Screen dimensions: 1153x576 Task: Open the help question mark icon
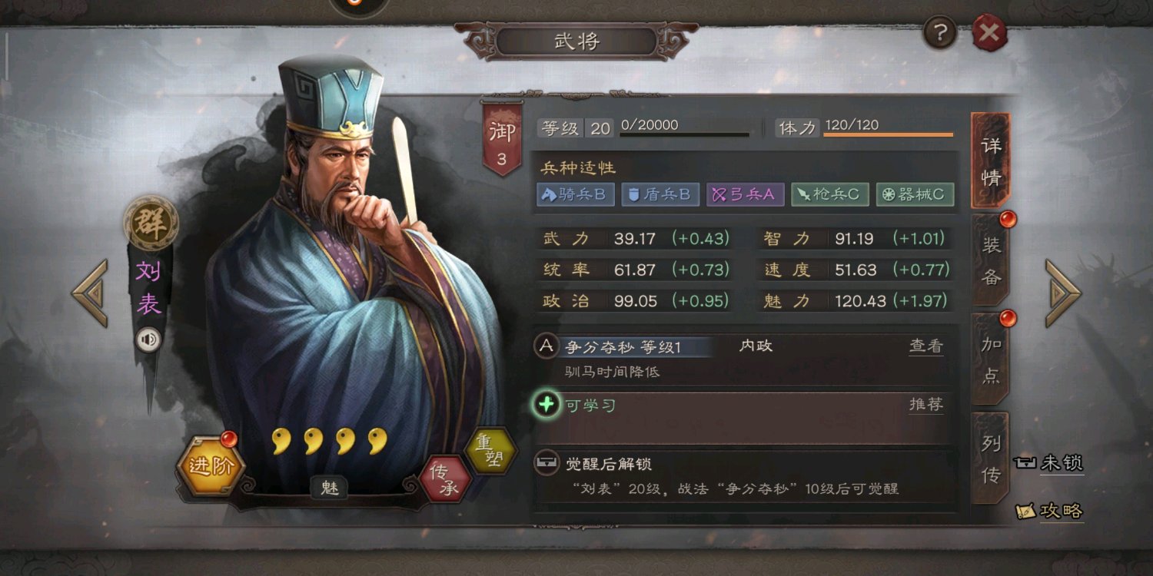pyautogui.click(x=939, y=33)
